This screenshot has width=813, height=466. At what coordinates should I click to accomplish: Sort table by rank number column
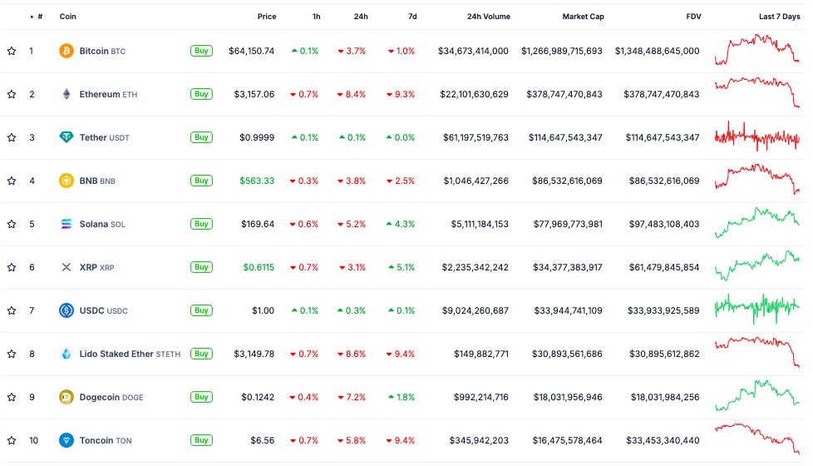39,17
